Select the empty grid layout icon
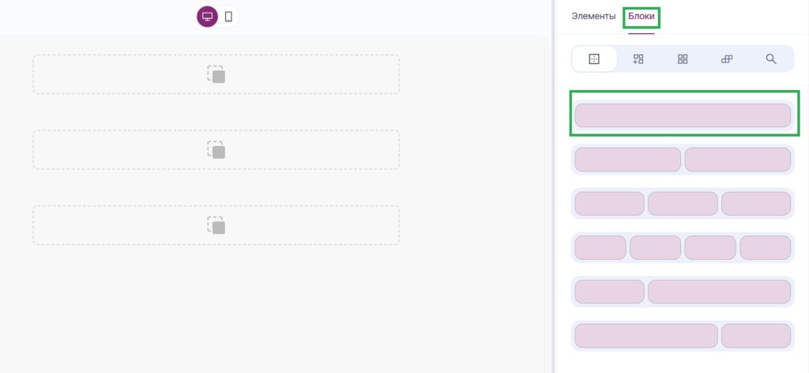The height and width of the screenshot is (373, 809). [x=594, y=58]
